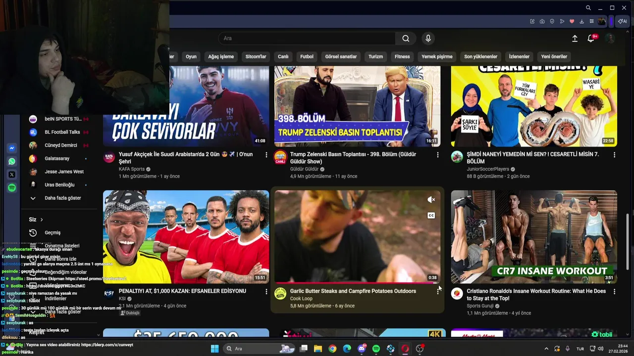Open KSI penalty challenge video thumbnail
Screen dimensions: 634x356
186,237
